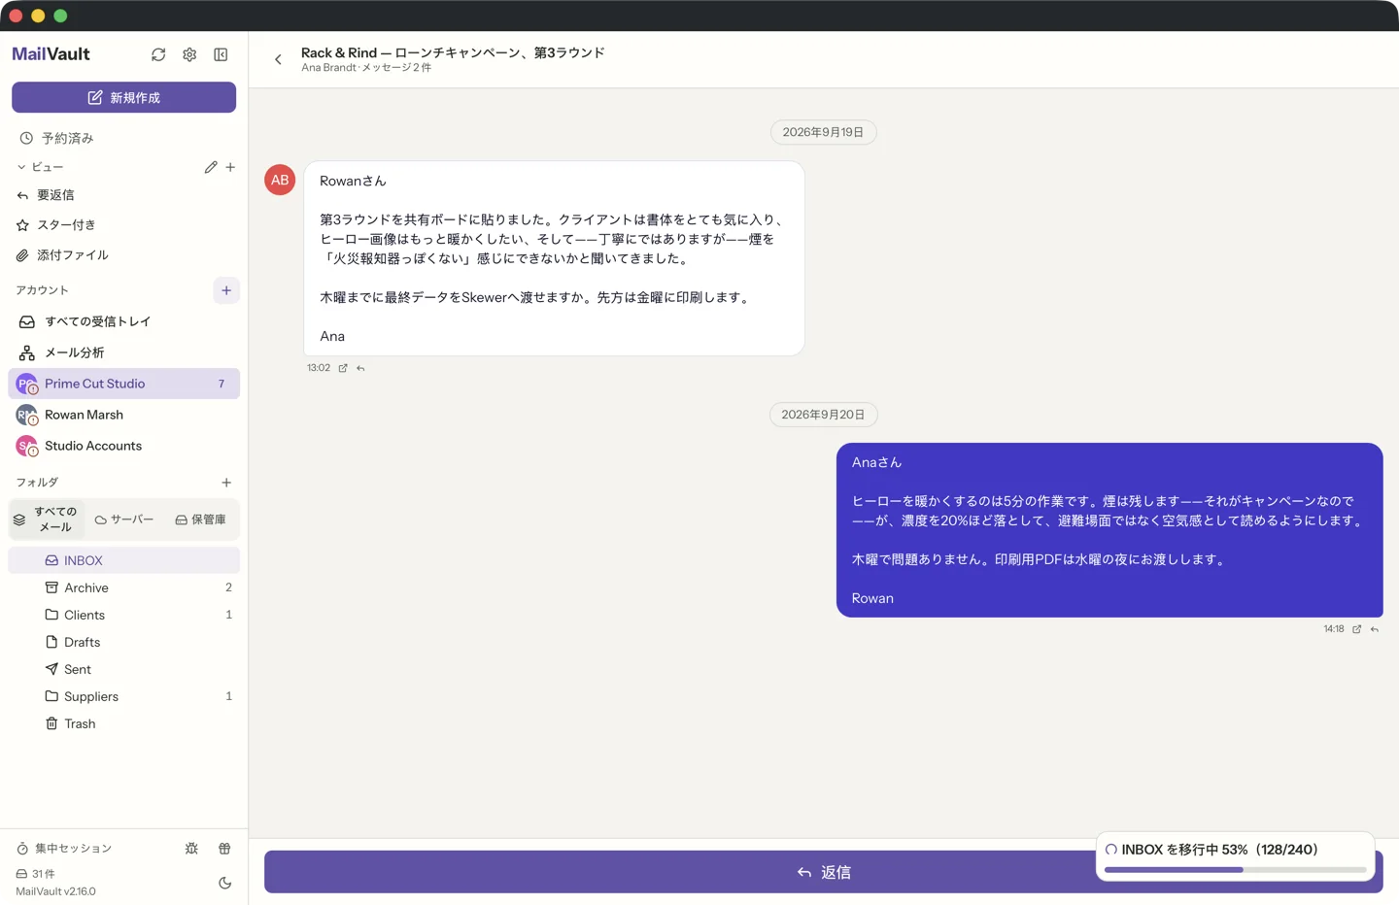
Task: Switch to すべてのメール folder tab
Action: point(46,520)
